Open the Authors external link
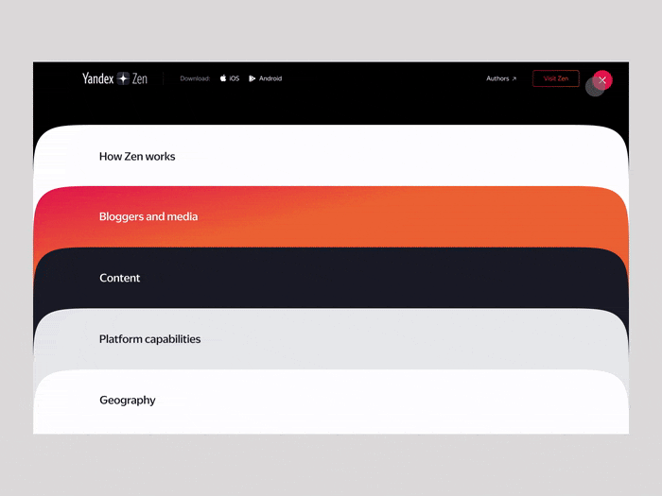662x496 pixels. pyautogui.click(x=501, y=78)
